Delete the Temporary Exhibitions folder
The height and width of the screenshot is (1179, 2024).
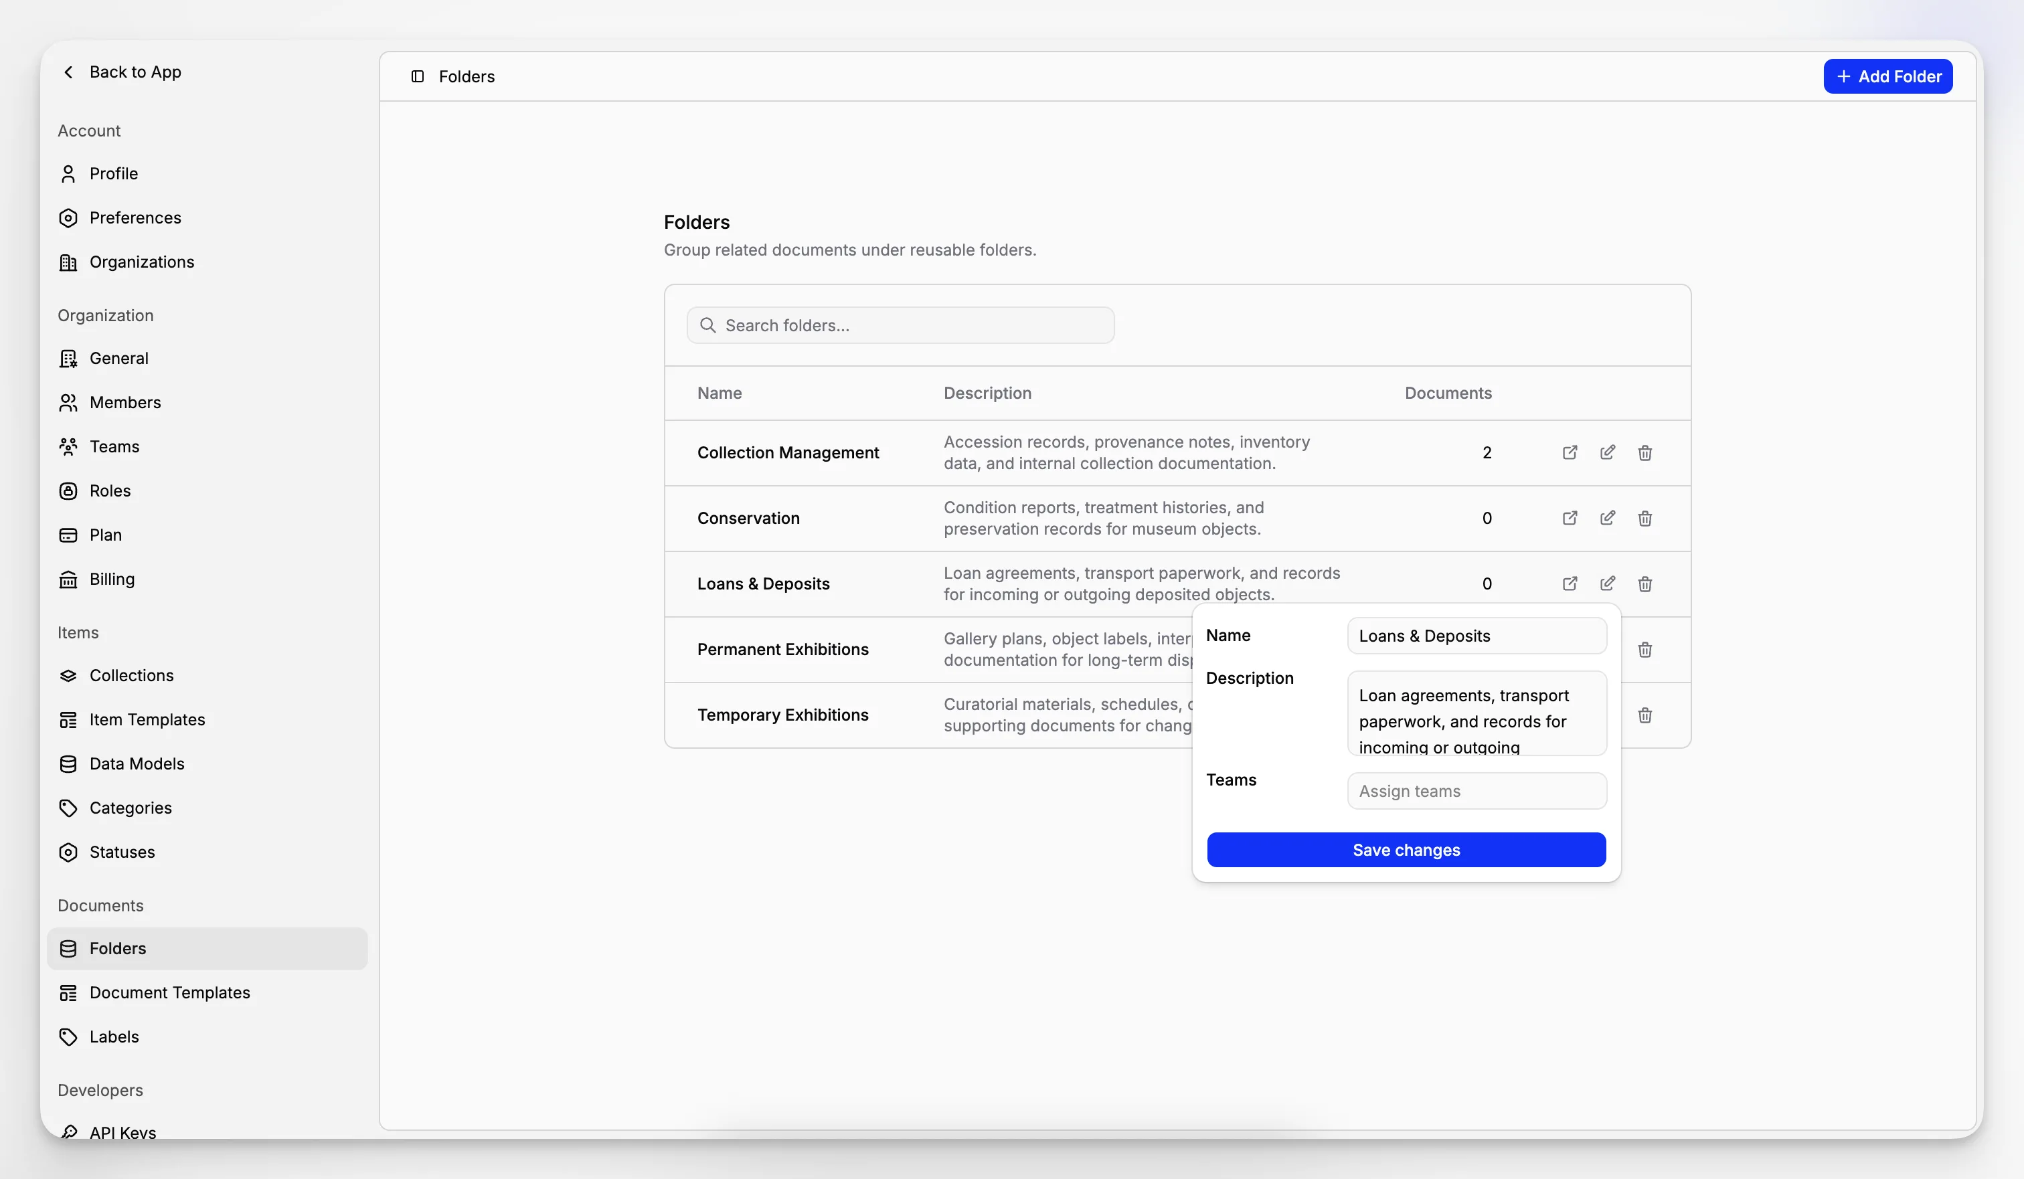(1645, 715)
